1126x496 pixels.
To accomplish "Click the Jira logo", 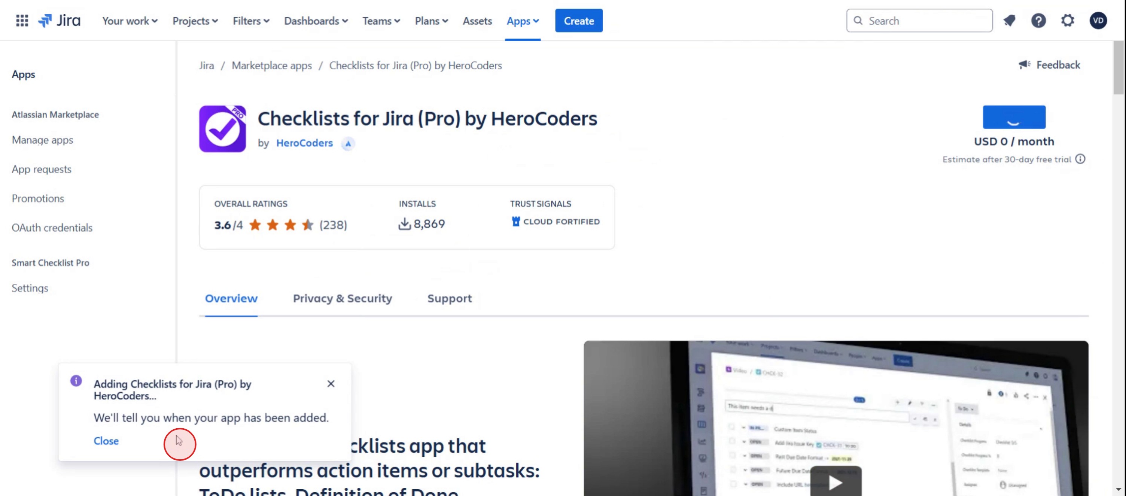I will 59,21.
